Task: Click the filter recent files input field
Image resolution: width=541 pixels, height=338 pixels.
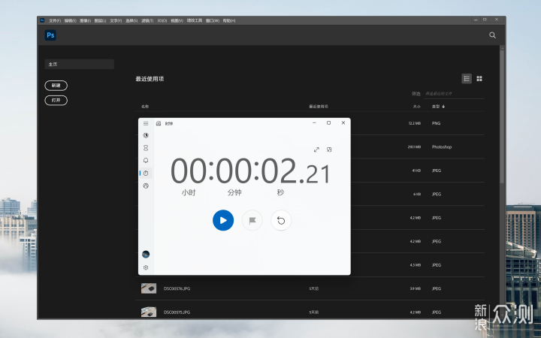Action: [454, 94]
